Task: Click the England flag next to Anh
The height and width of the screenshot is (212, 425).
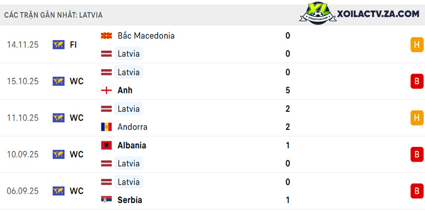Action: (x=106, y=90)
